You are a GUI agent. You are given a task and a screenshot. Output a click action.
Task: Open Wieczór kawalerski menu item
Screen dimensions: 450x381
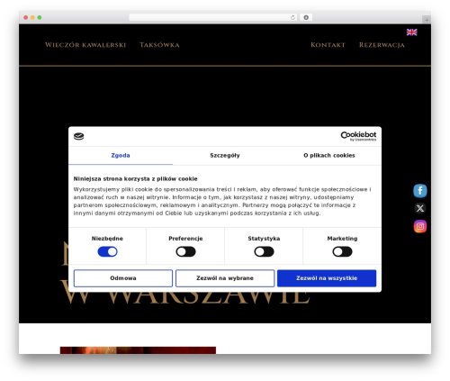pos(85,45)
